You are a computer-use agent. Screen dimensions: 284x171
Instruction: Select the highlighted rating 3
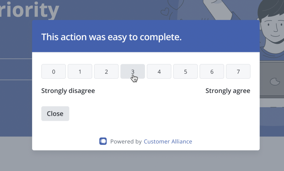tap(133, 72)
